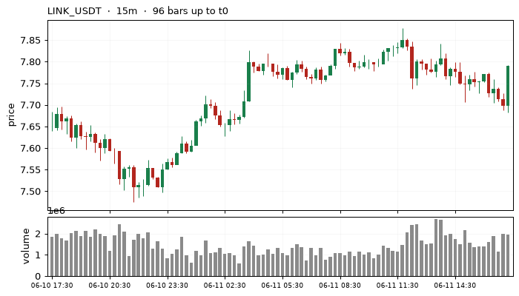Image resolution: width=519 pixels, height=296 pixels.
Task: Select the 06-11 02:30 time label
Action: (225, 285)
